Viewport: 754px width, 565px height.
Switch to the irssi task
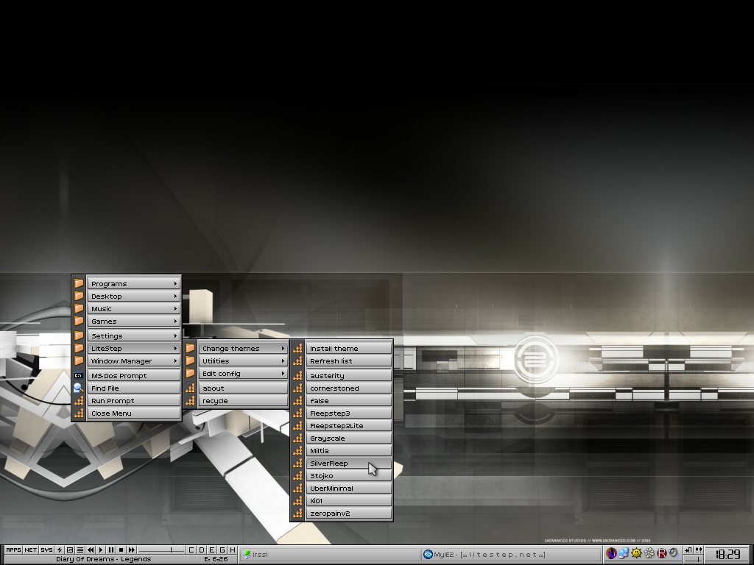(x=330, y=555)
